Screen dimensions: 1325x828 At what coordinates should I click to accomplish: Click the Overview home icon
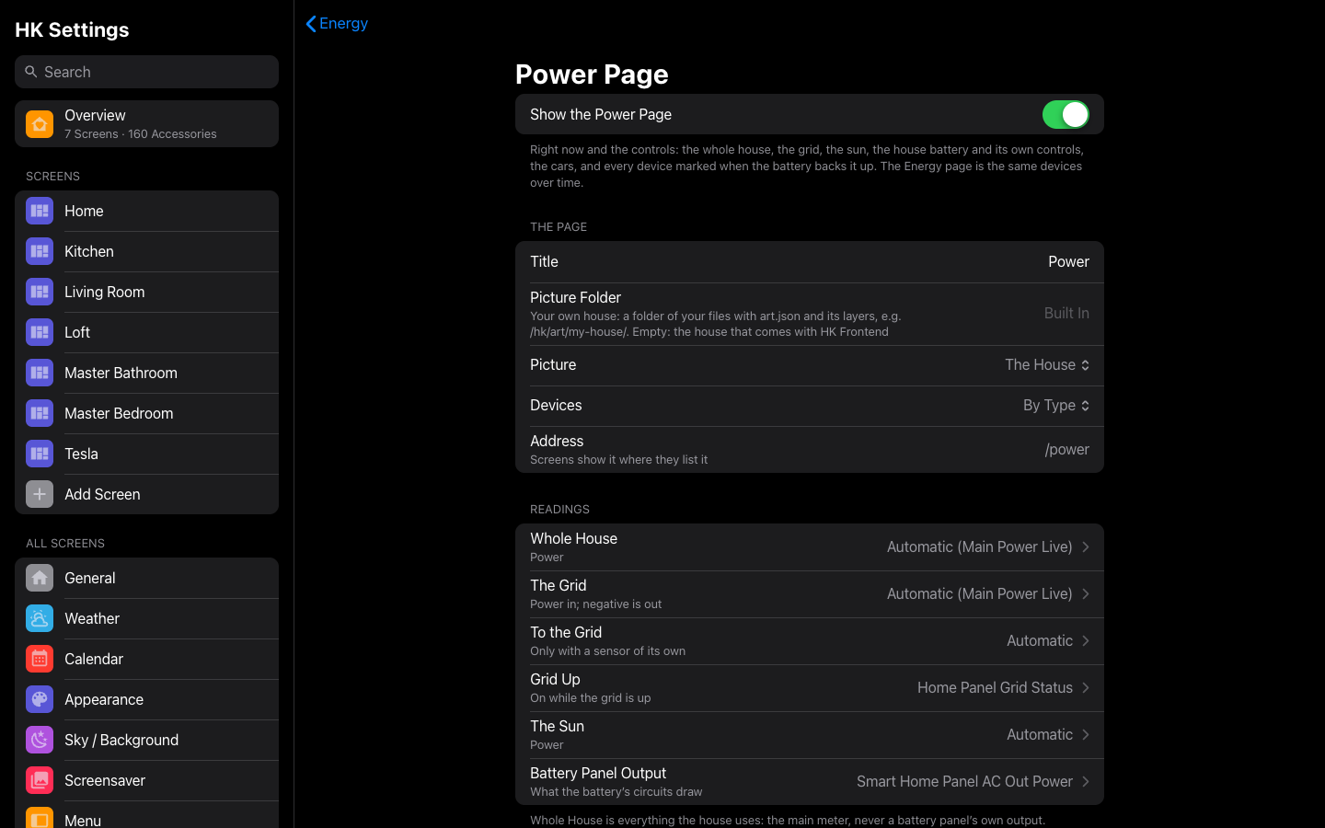[40, 124]
